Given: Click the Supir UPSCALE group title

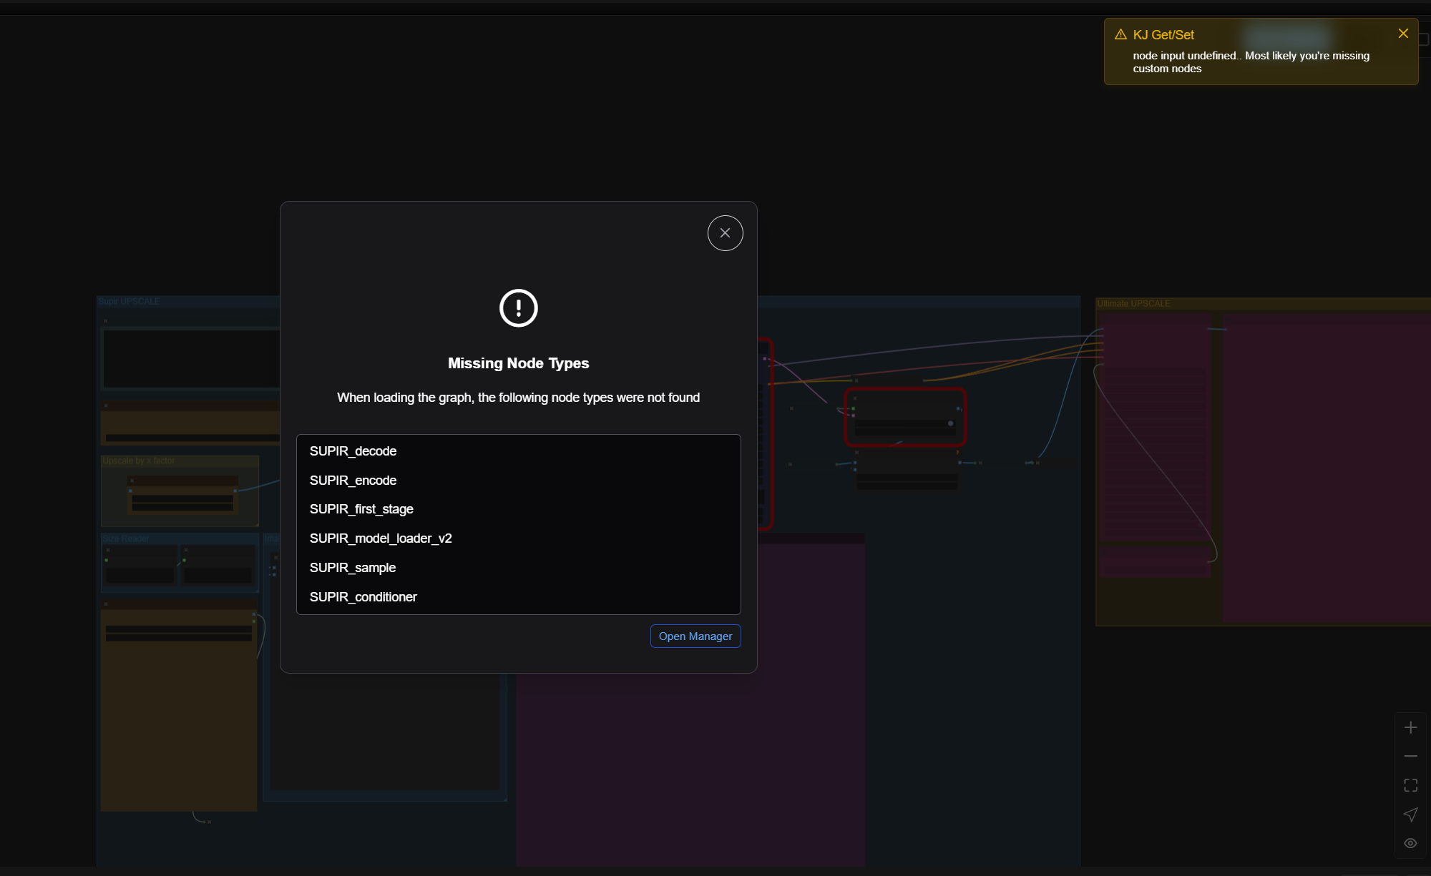Looking at the screenshot, I should pos(130,302).
